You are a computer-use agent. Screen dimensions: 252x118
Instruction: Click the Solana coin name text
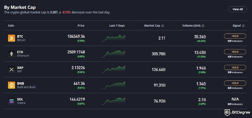click(x=21, y=103)
